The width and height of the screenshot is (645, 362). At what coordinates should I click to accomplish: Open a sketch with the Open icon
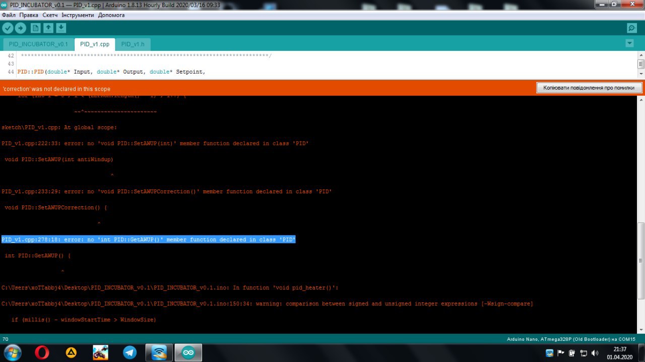coord(48,28)
